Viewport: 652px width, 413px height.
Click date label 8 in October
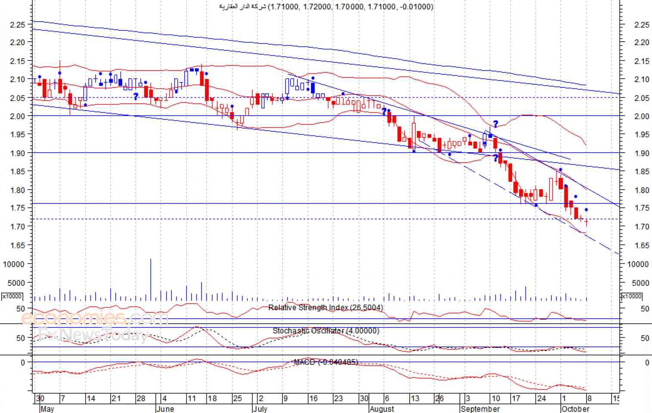point(589,398)
